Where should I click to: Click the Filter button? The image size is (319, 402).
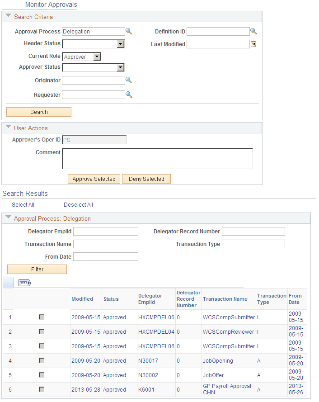[37, 269]
